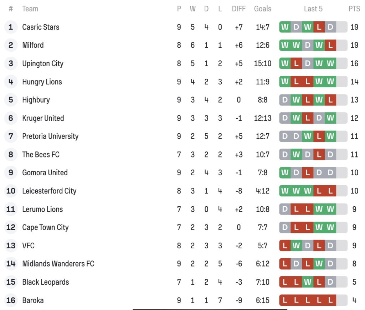Click Milford's draw badge in Last 5

[x=308, y=45]
